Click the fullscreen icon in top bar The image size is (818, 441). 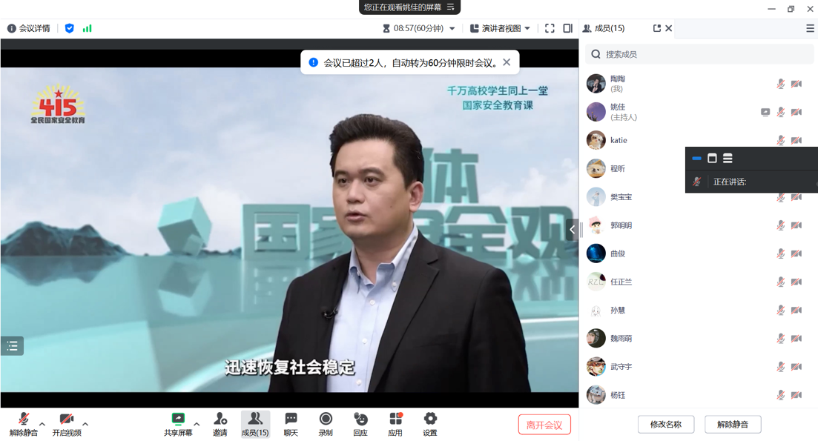click(550, 28)
